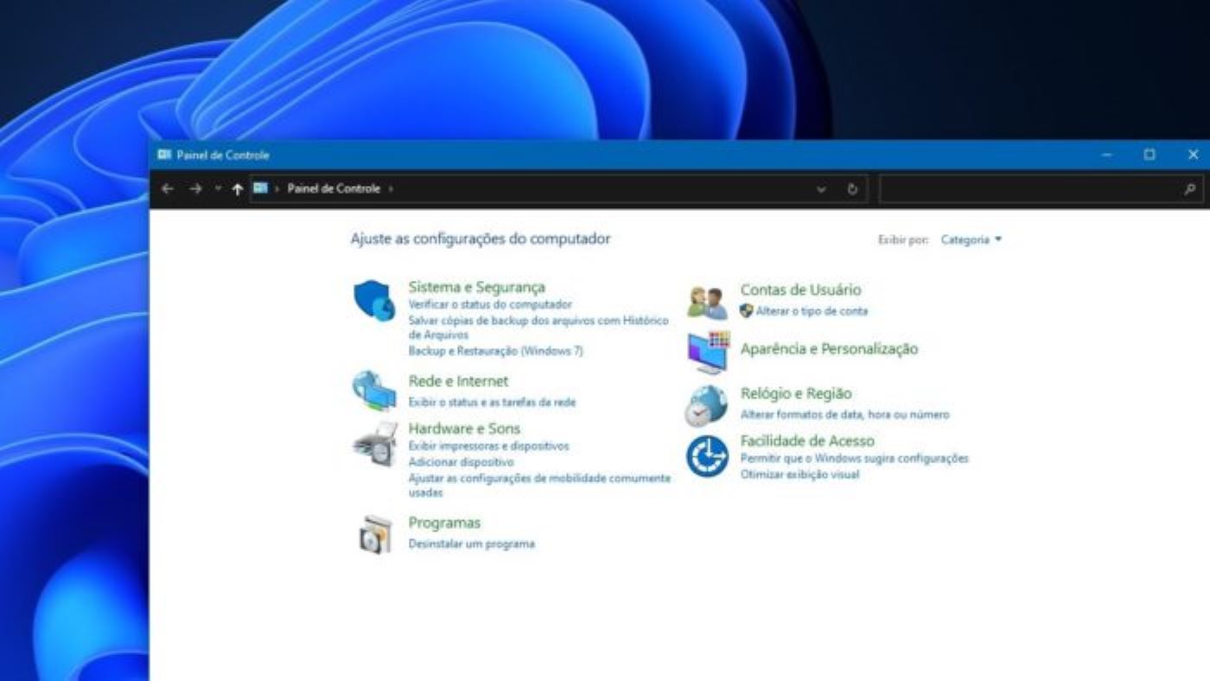
Task: Open Ajustar as configurações de mobilidade link
Action: (539, 485)
